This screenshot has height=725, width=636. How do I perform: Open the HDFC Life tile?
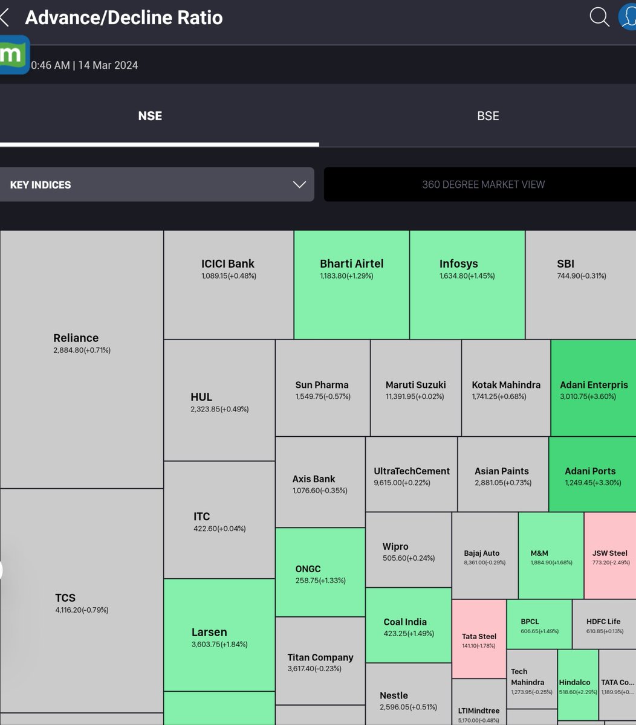[605, 624]
